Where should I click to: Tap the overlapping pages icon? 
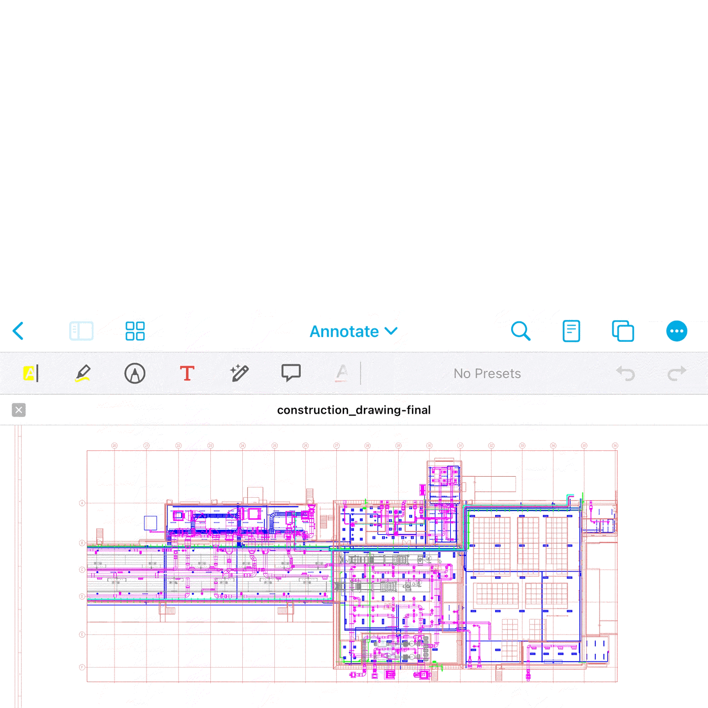[x=623, y=331]
